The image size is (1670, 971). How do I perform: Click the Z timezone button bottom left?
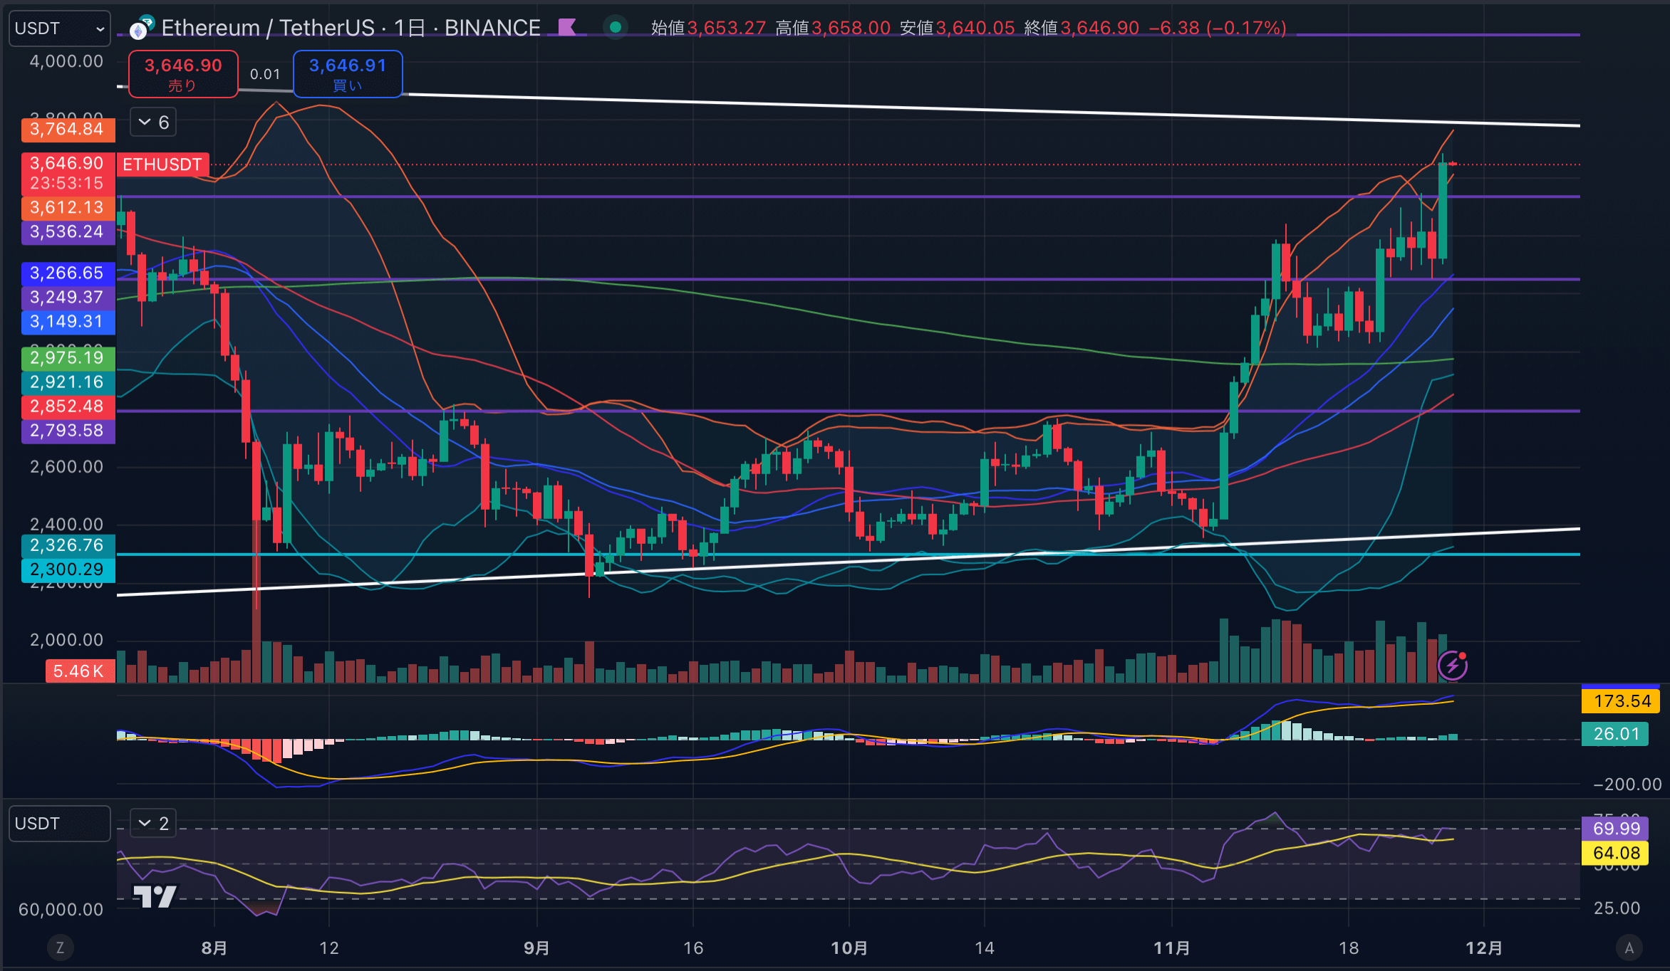[x=60, y=948]
